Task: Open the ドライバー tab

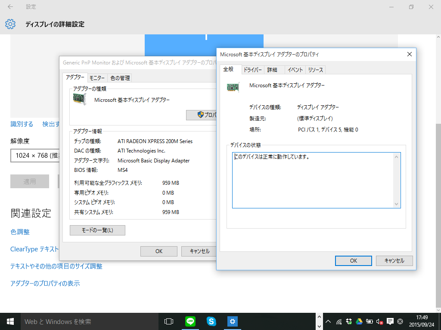Action: [252, 70]
